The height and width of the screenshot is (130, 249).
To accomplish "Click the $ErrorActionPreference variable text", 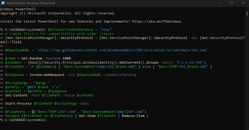I will click(71, 30).
